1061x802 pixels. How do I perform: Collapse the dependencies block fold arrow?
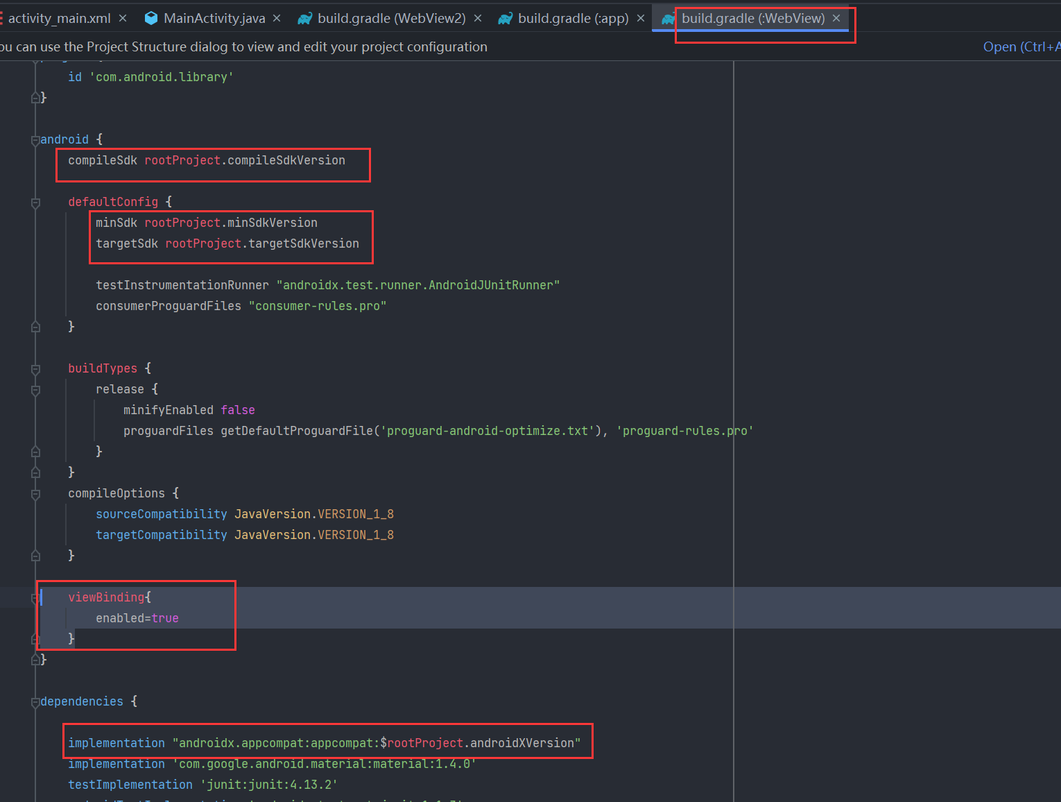[35, 703]
